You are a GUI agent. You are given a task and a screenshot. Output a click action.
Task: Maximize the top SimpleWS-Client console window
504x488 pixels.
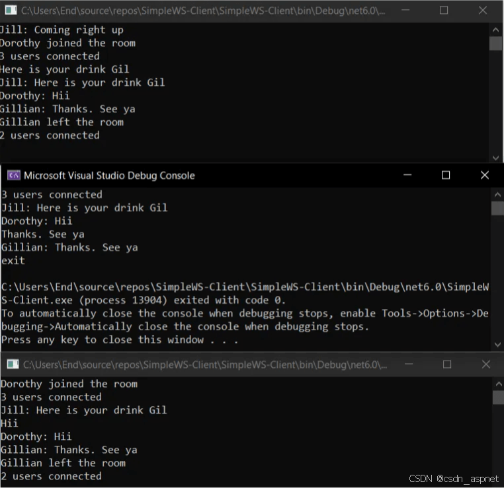pos(444,11)
